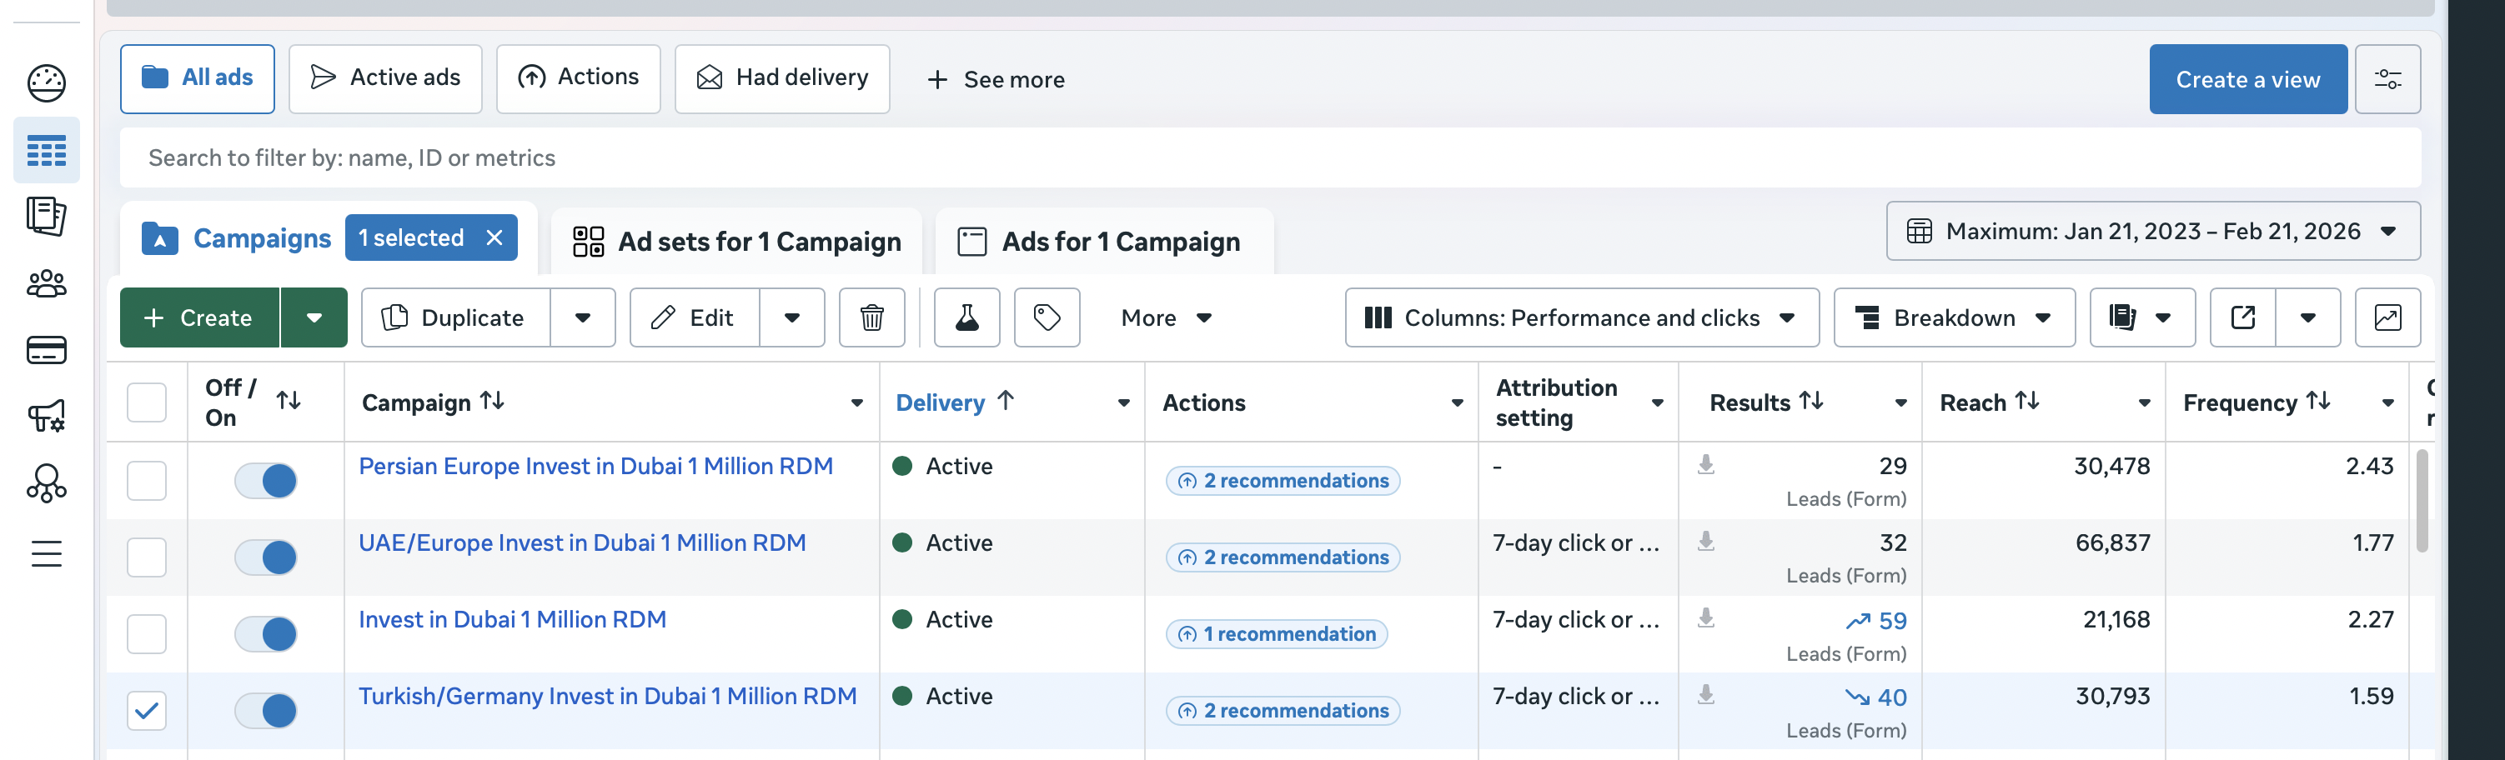Toggle off the Invest in Dubai campaign switch

265,633
